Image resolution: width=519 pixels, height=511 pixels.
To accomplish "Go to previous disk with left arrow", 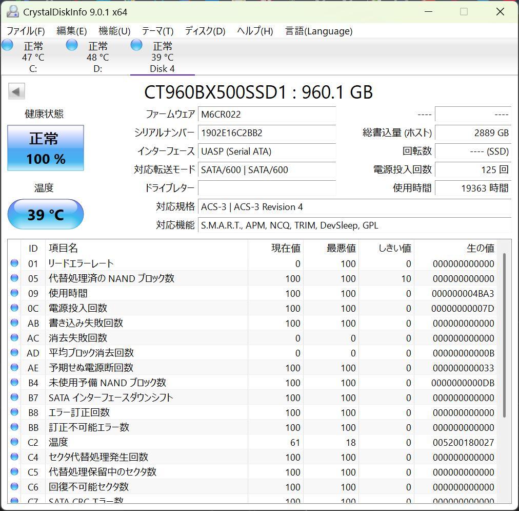I will [16, 91].
